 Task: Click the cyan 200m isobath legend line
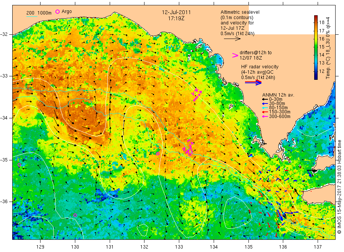(x=32, y=16)
